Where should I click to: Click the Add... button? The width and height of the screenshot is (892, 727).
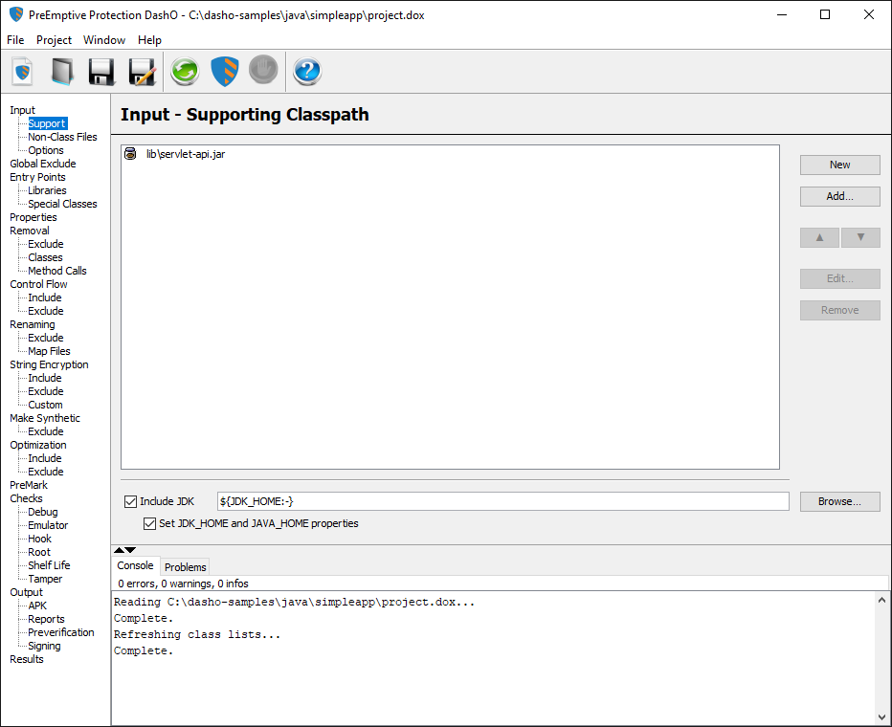click(839, 196)
